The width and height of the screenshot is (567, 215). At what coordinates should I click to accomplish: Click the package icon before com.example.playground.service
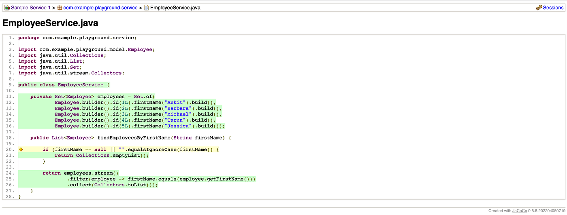[x=60, y=8]
